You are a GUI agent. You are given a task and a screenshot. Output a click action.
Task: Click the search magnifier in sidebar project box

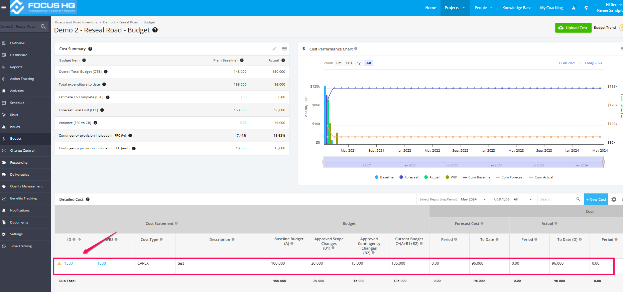point(43,26)
